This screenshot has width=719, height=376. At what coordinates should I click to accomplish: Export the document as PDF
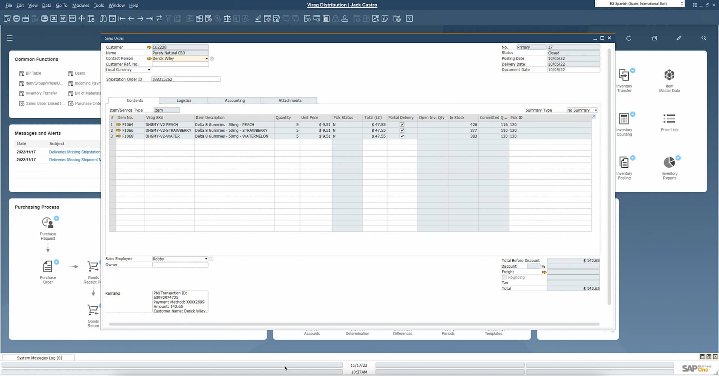point(72,18)
